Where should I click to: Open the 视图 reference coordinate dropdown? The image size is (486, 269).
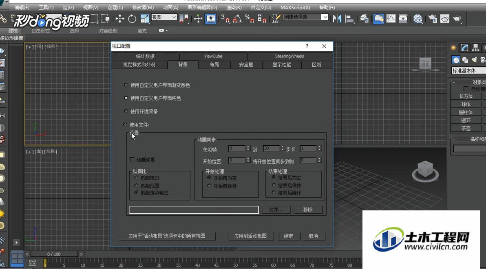click(x=164, y=17)
